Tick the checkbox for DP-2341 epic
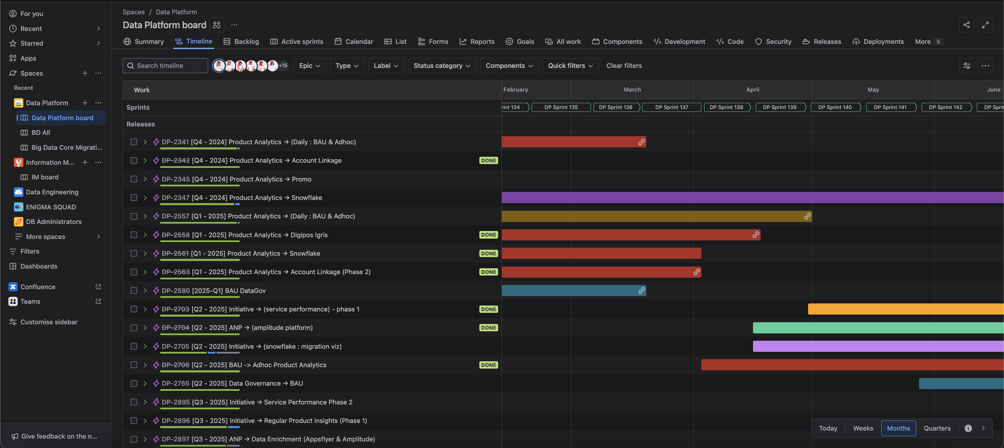This screenshot has height=448, width=1004. point(134,142)
